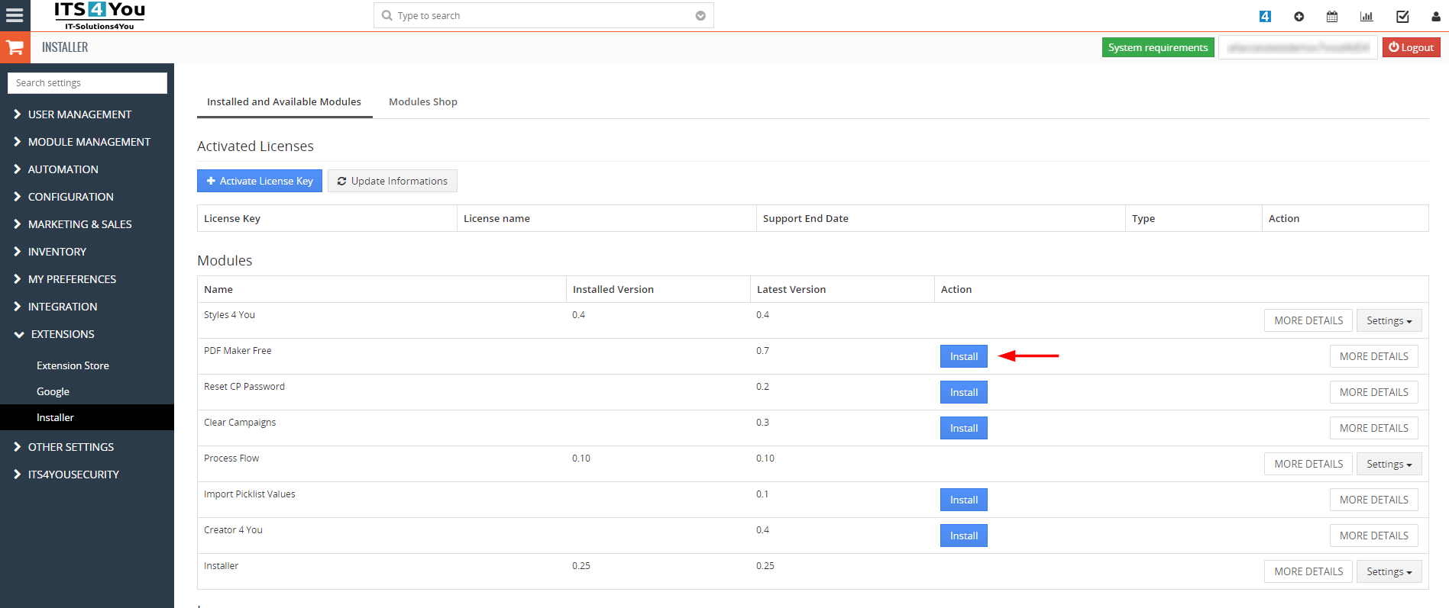Open the quick create plus icon
Screen dimensions: 1449x608
pos(1299,16)
